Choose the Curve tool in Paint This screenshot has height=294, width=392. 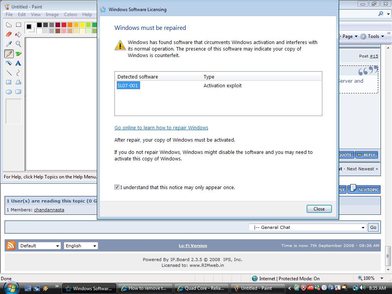18,73
